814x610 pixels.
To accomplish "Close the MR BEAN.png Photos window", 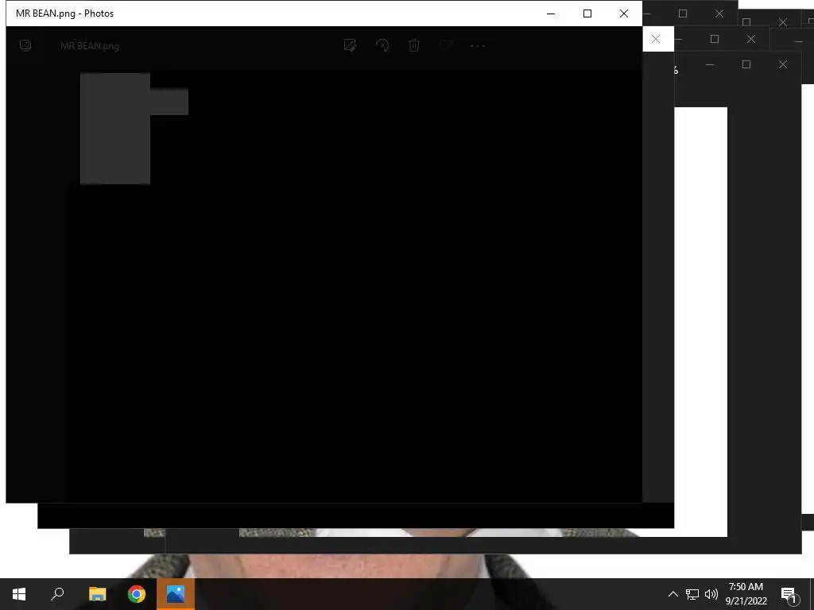I will tap(624, 14).
